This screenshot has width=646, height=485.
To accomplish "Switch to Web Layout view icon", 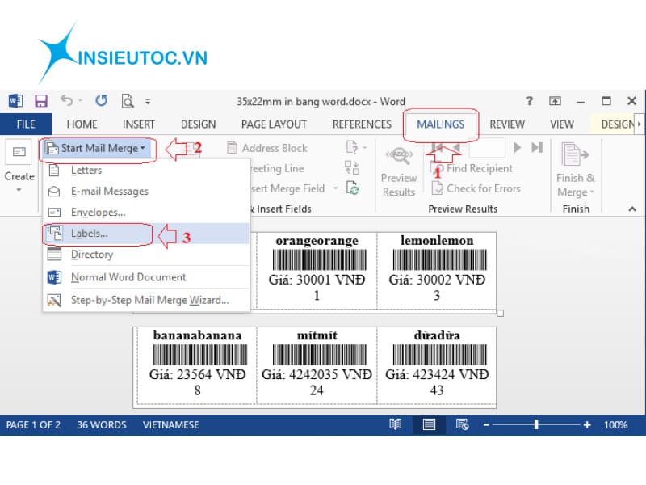I will tap(462, 424).
